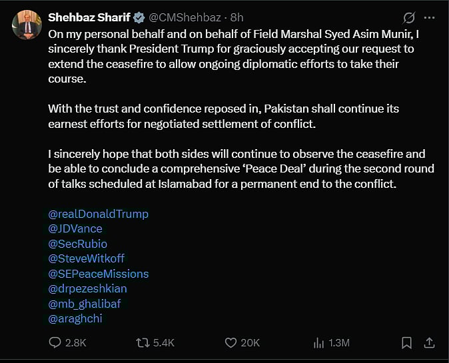
Task: Click the @araghchi mention
Action: [75, 318]
